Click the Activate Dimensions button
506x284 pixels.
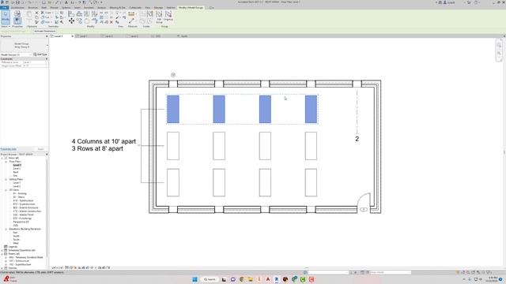coord(45,32)
